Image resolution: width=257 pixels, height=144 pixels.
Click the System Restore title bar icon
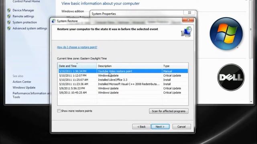click(54, 21)
